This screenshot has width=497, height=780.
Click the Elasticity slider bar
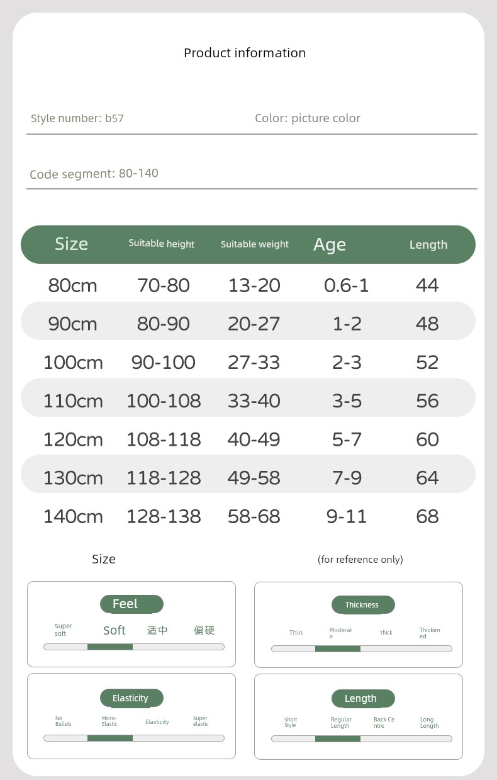(x=134, y=738)
